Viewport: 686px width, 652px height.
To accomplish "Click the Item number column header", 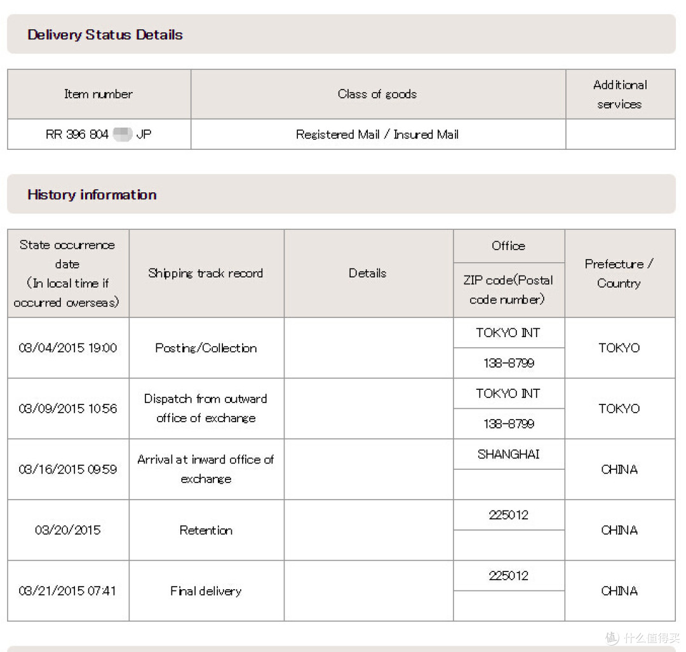I will click(98, 94).
